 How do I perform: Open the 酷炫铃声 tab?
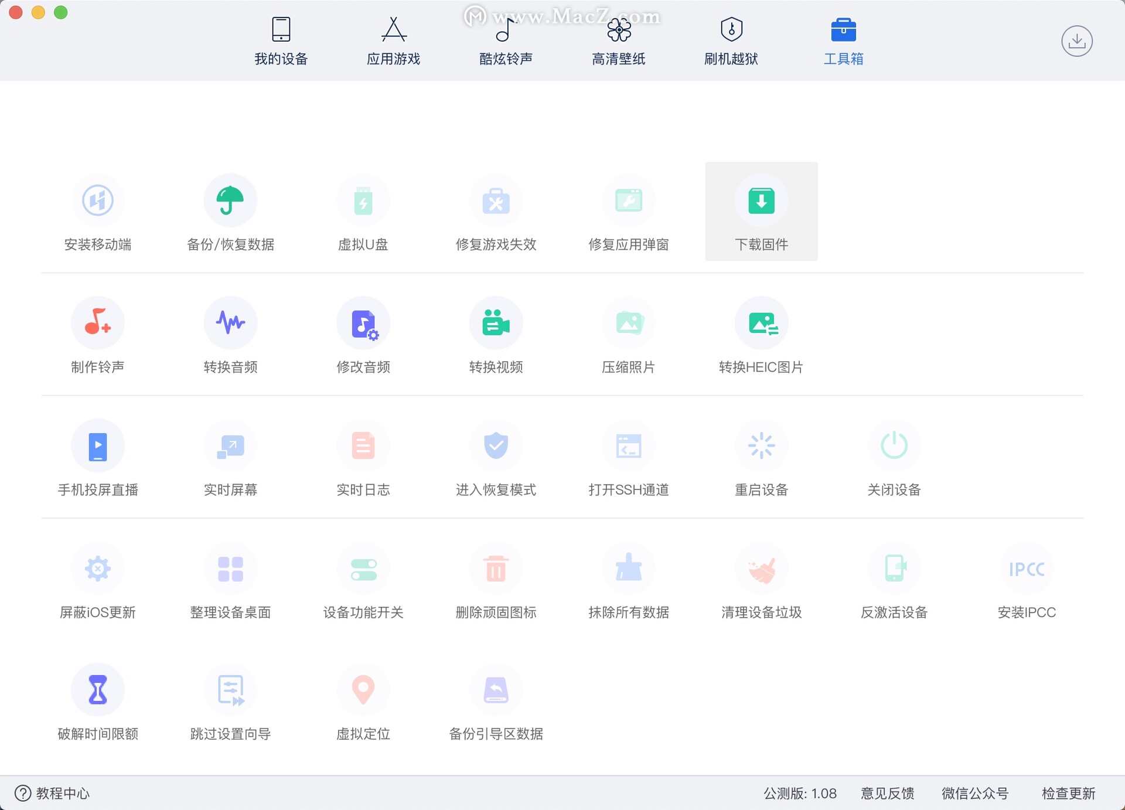click(506, 41)
